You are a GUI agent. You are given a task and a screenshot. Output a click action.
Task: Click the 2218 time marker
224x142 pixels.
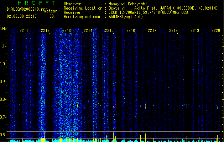tap(173, 31)
